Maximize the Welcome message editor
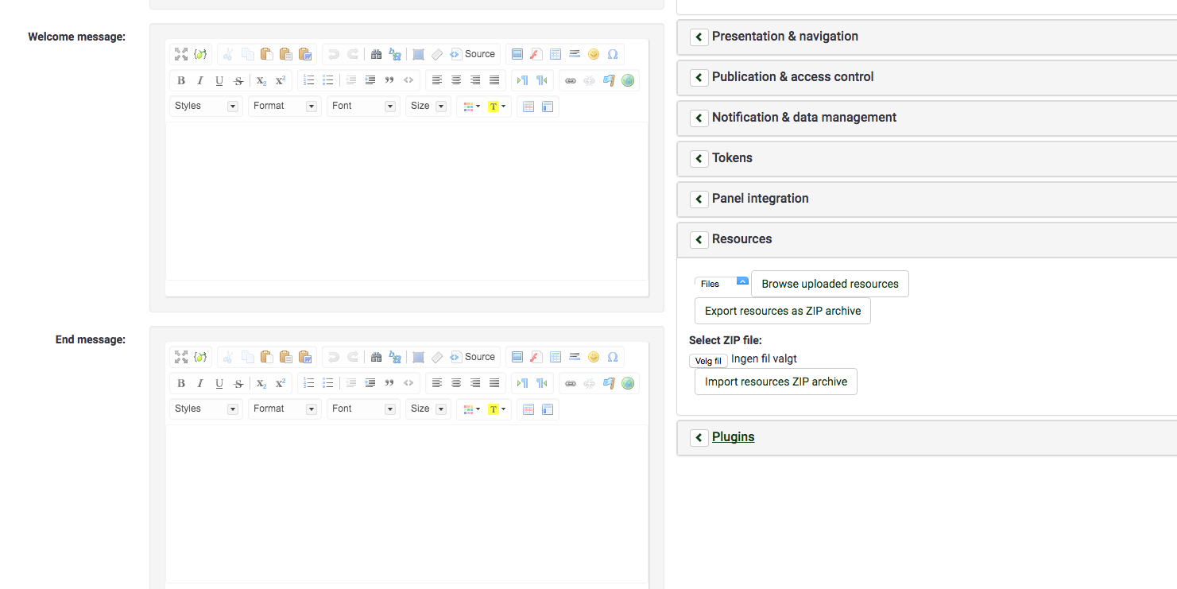1177x589 pixels. pyautogui.click(x=181, y=54)
